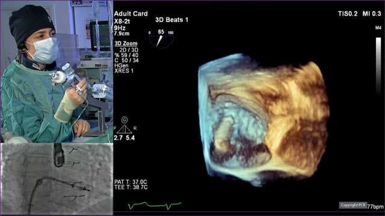Click the green ECG trace
This screenshot has width=385, height=216.
pos(155,205)
